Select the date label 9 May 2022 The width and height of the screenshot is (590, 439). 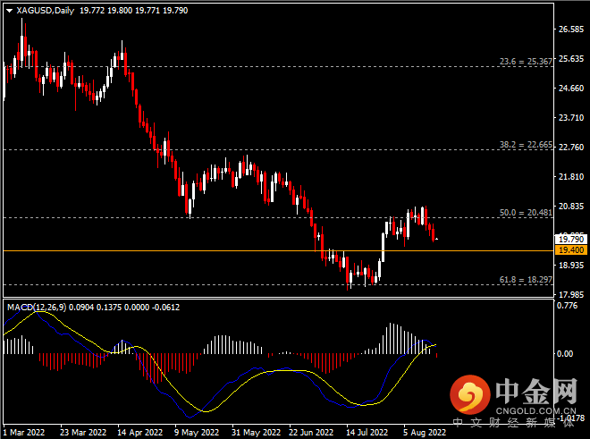click(x=197, y=432)
